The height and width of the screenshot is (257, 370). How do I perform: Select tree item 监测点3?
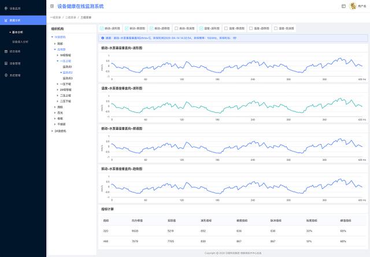coord(68,78)
